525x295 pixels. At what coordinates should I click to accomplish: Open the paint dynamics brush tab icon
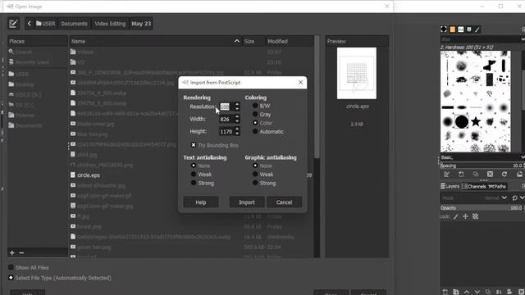click(x=477, y=29)
